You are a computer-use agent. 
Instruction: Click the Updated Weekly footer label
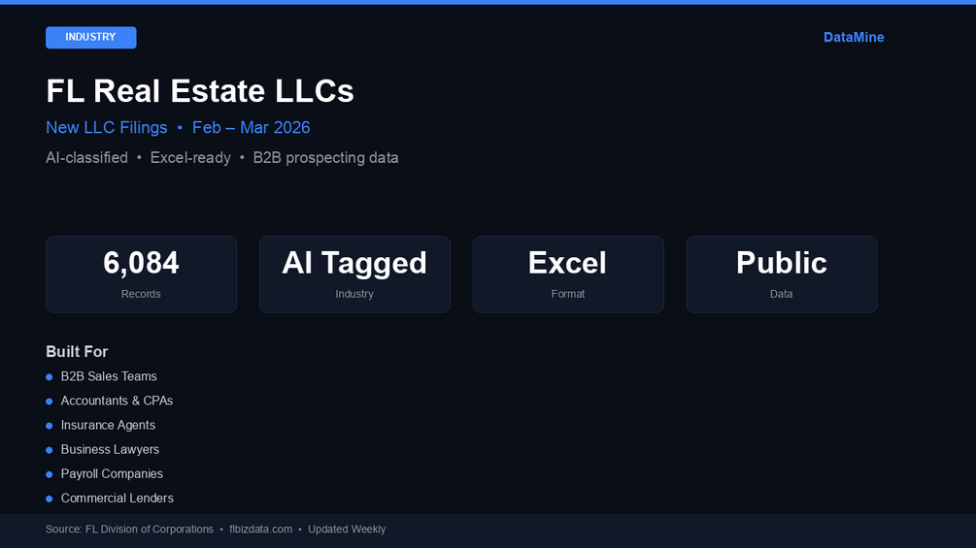point(347,530)
